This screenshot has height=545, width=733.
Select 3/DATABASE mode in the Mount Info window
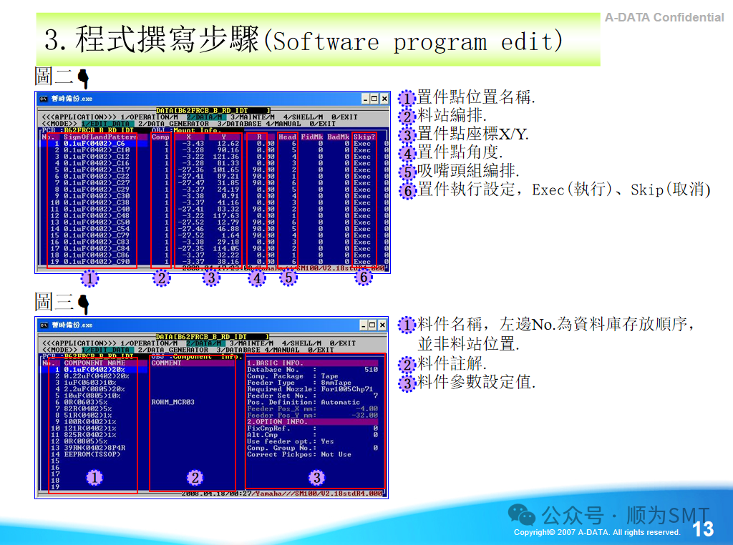click(x=239, y=124)
